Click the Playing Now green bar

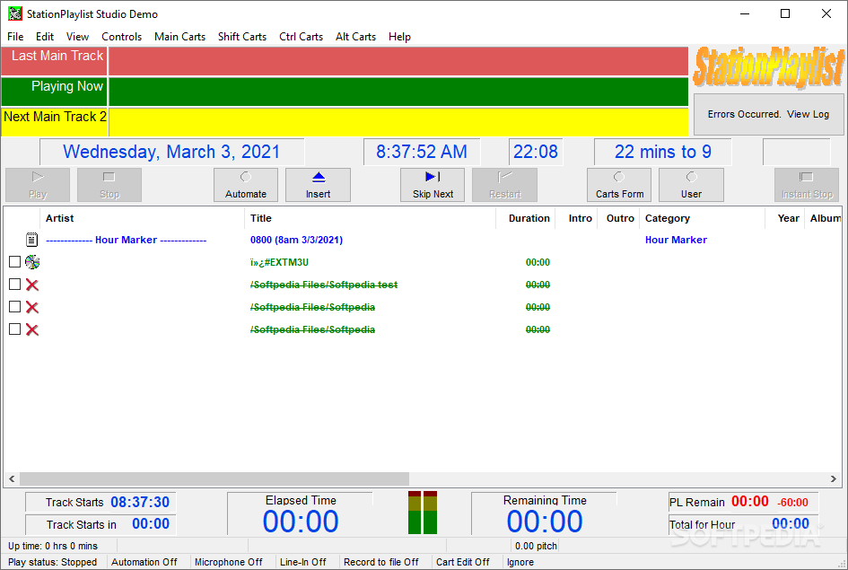398,92
